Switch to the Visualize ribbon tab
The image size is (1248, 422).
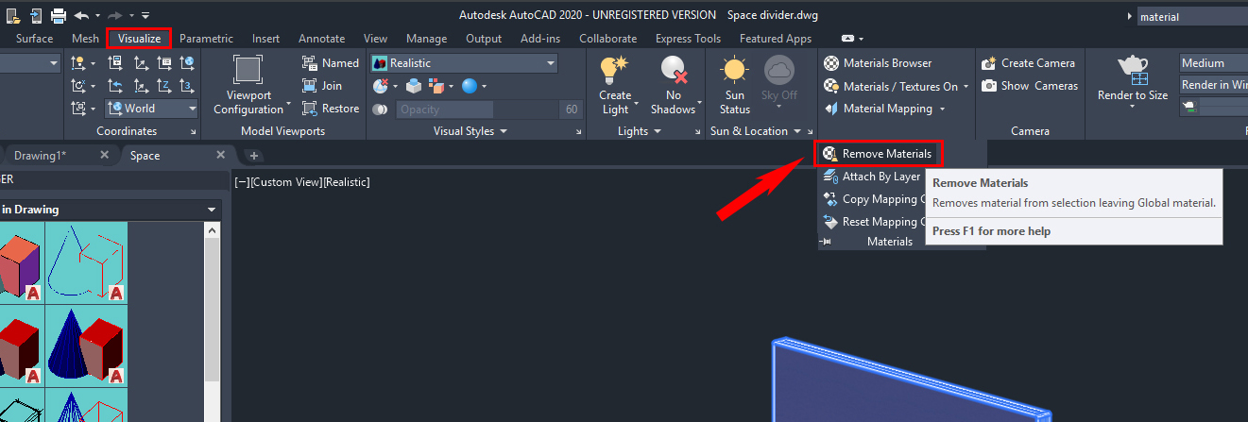click(139, 39)
